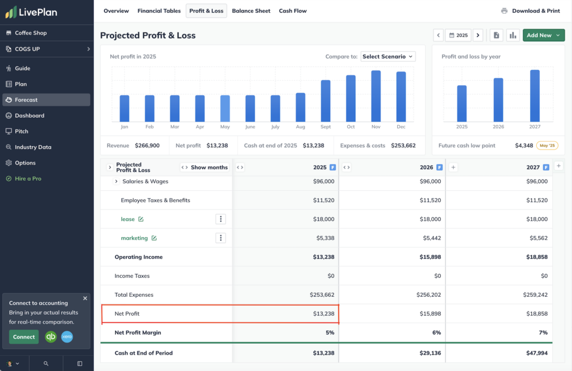572x371 pixels.
Task: Click the QuickBooks icon in the accounting panel
Action: [50, 337]
